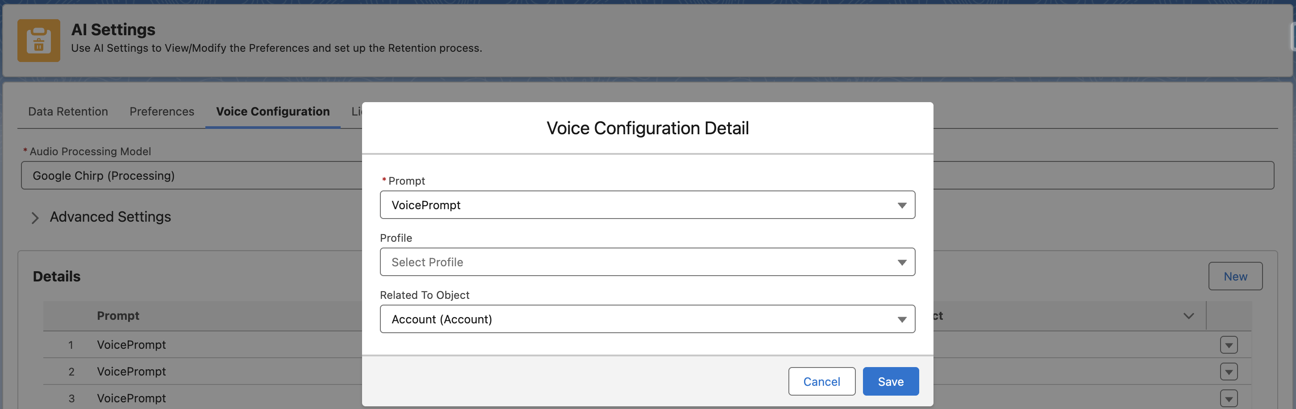Select VoicePrompt in table row 2

[131, 372]
